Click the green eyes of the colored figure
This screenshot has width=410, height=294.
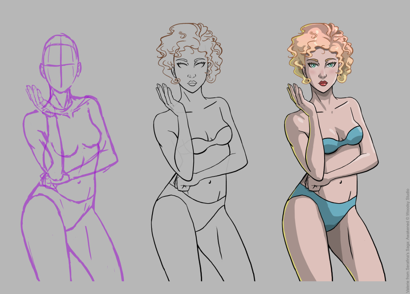(x=322, y=66)
